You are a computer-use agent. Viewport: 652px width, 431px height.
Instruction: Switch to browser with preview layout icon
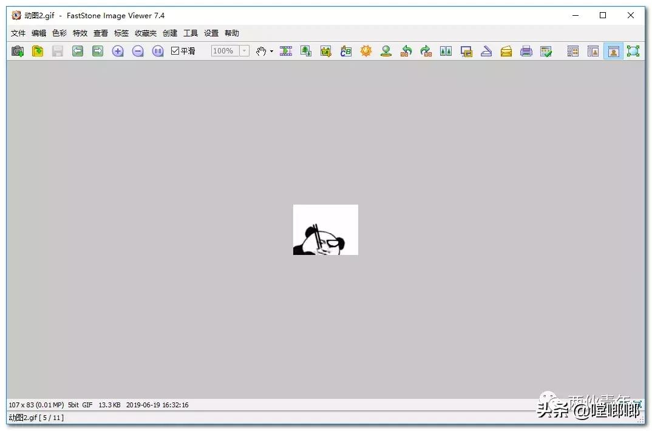593,51
